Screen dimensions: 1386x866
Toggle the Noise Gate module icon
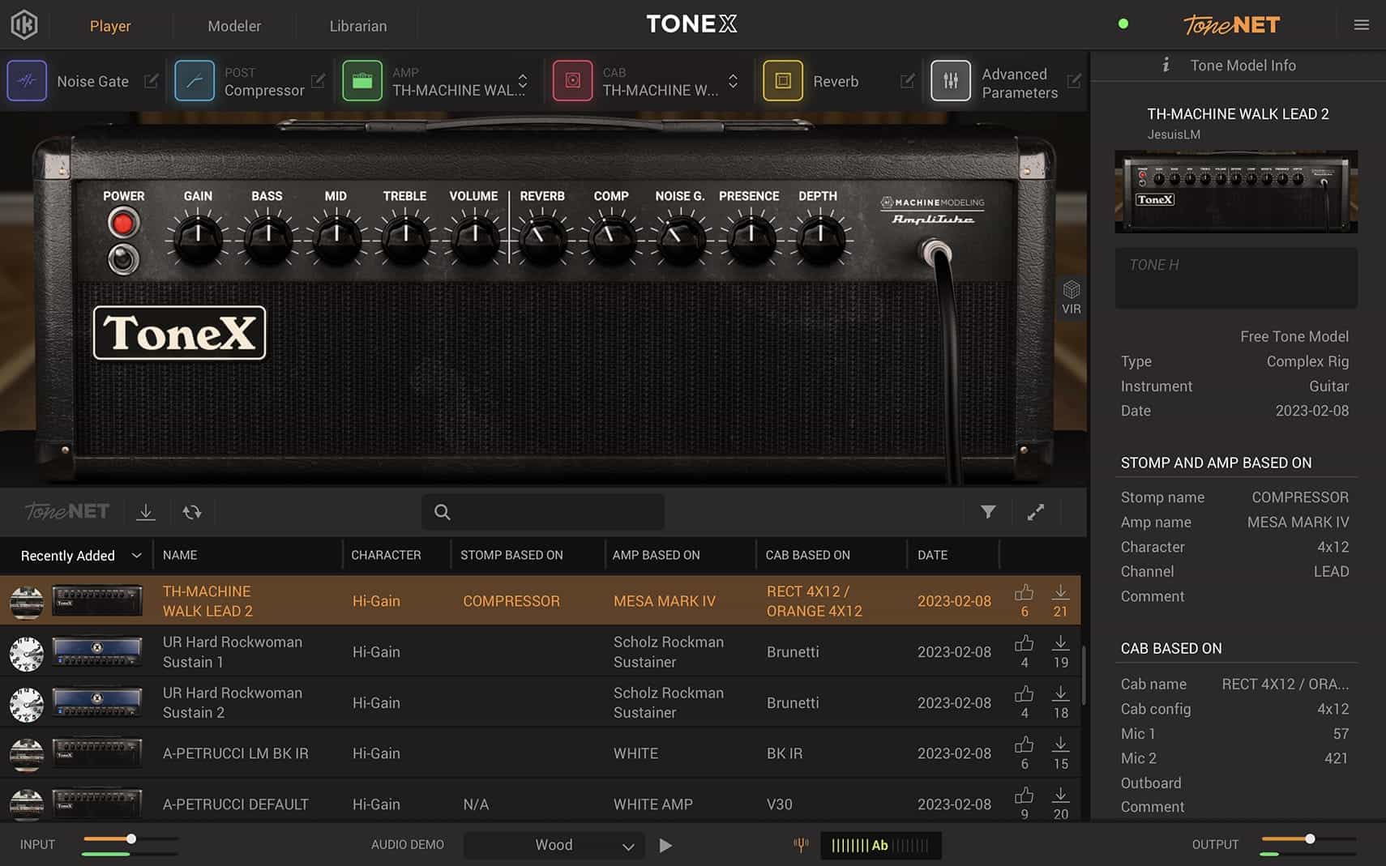point(27,81)
